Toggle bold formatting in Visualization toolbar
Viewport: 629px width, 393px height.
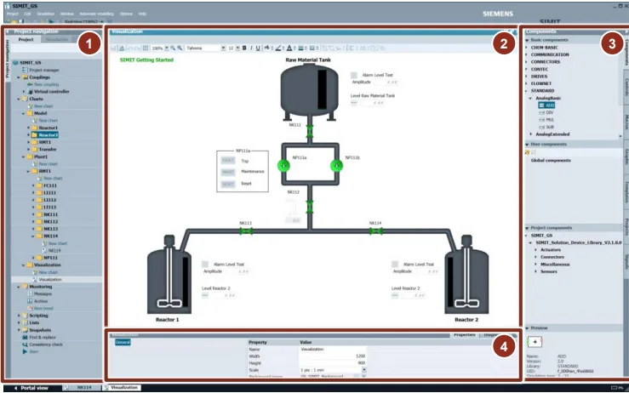click(244, 48)
